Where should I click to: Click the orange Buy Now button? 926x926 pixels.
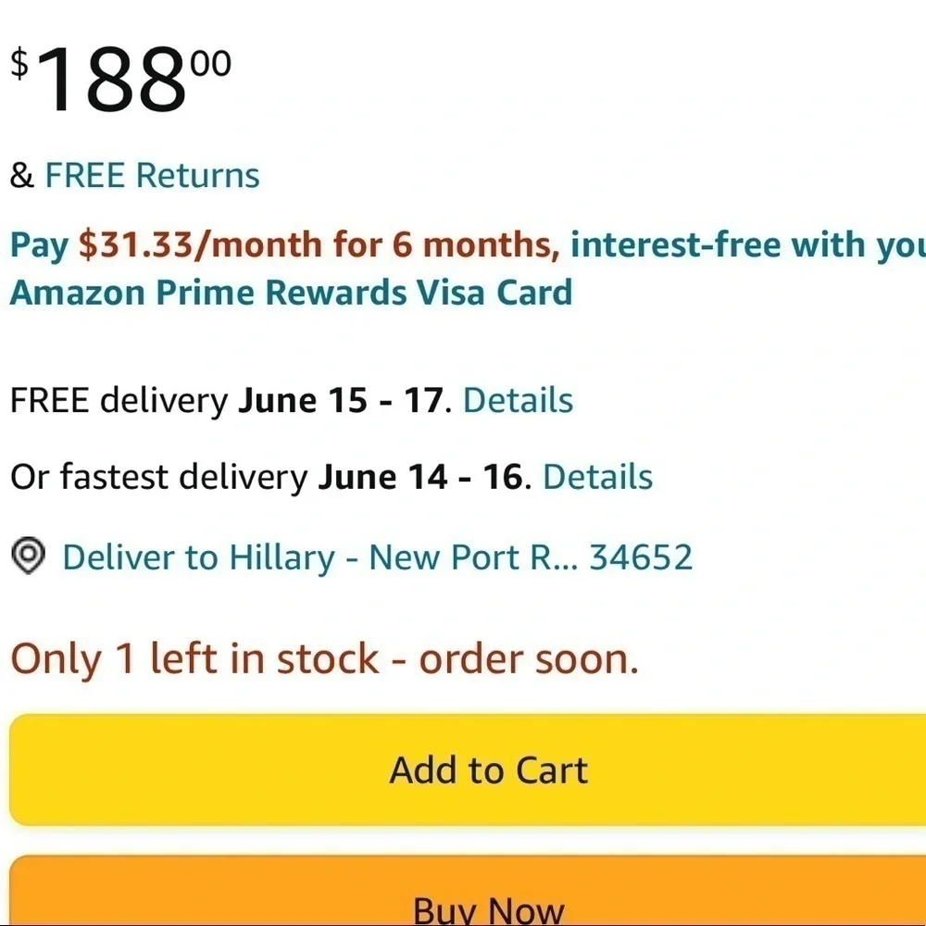pos(468,891)
